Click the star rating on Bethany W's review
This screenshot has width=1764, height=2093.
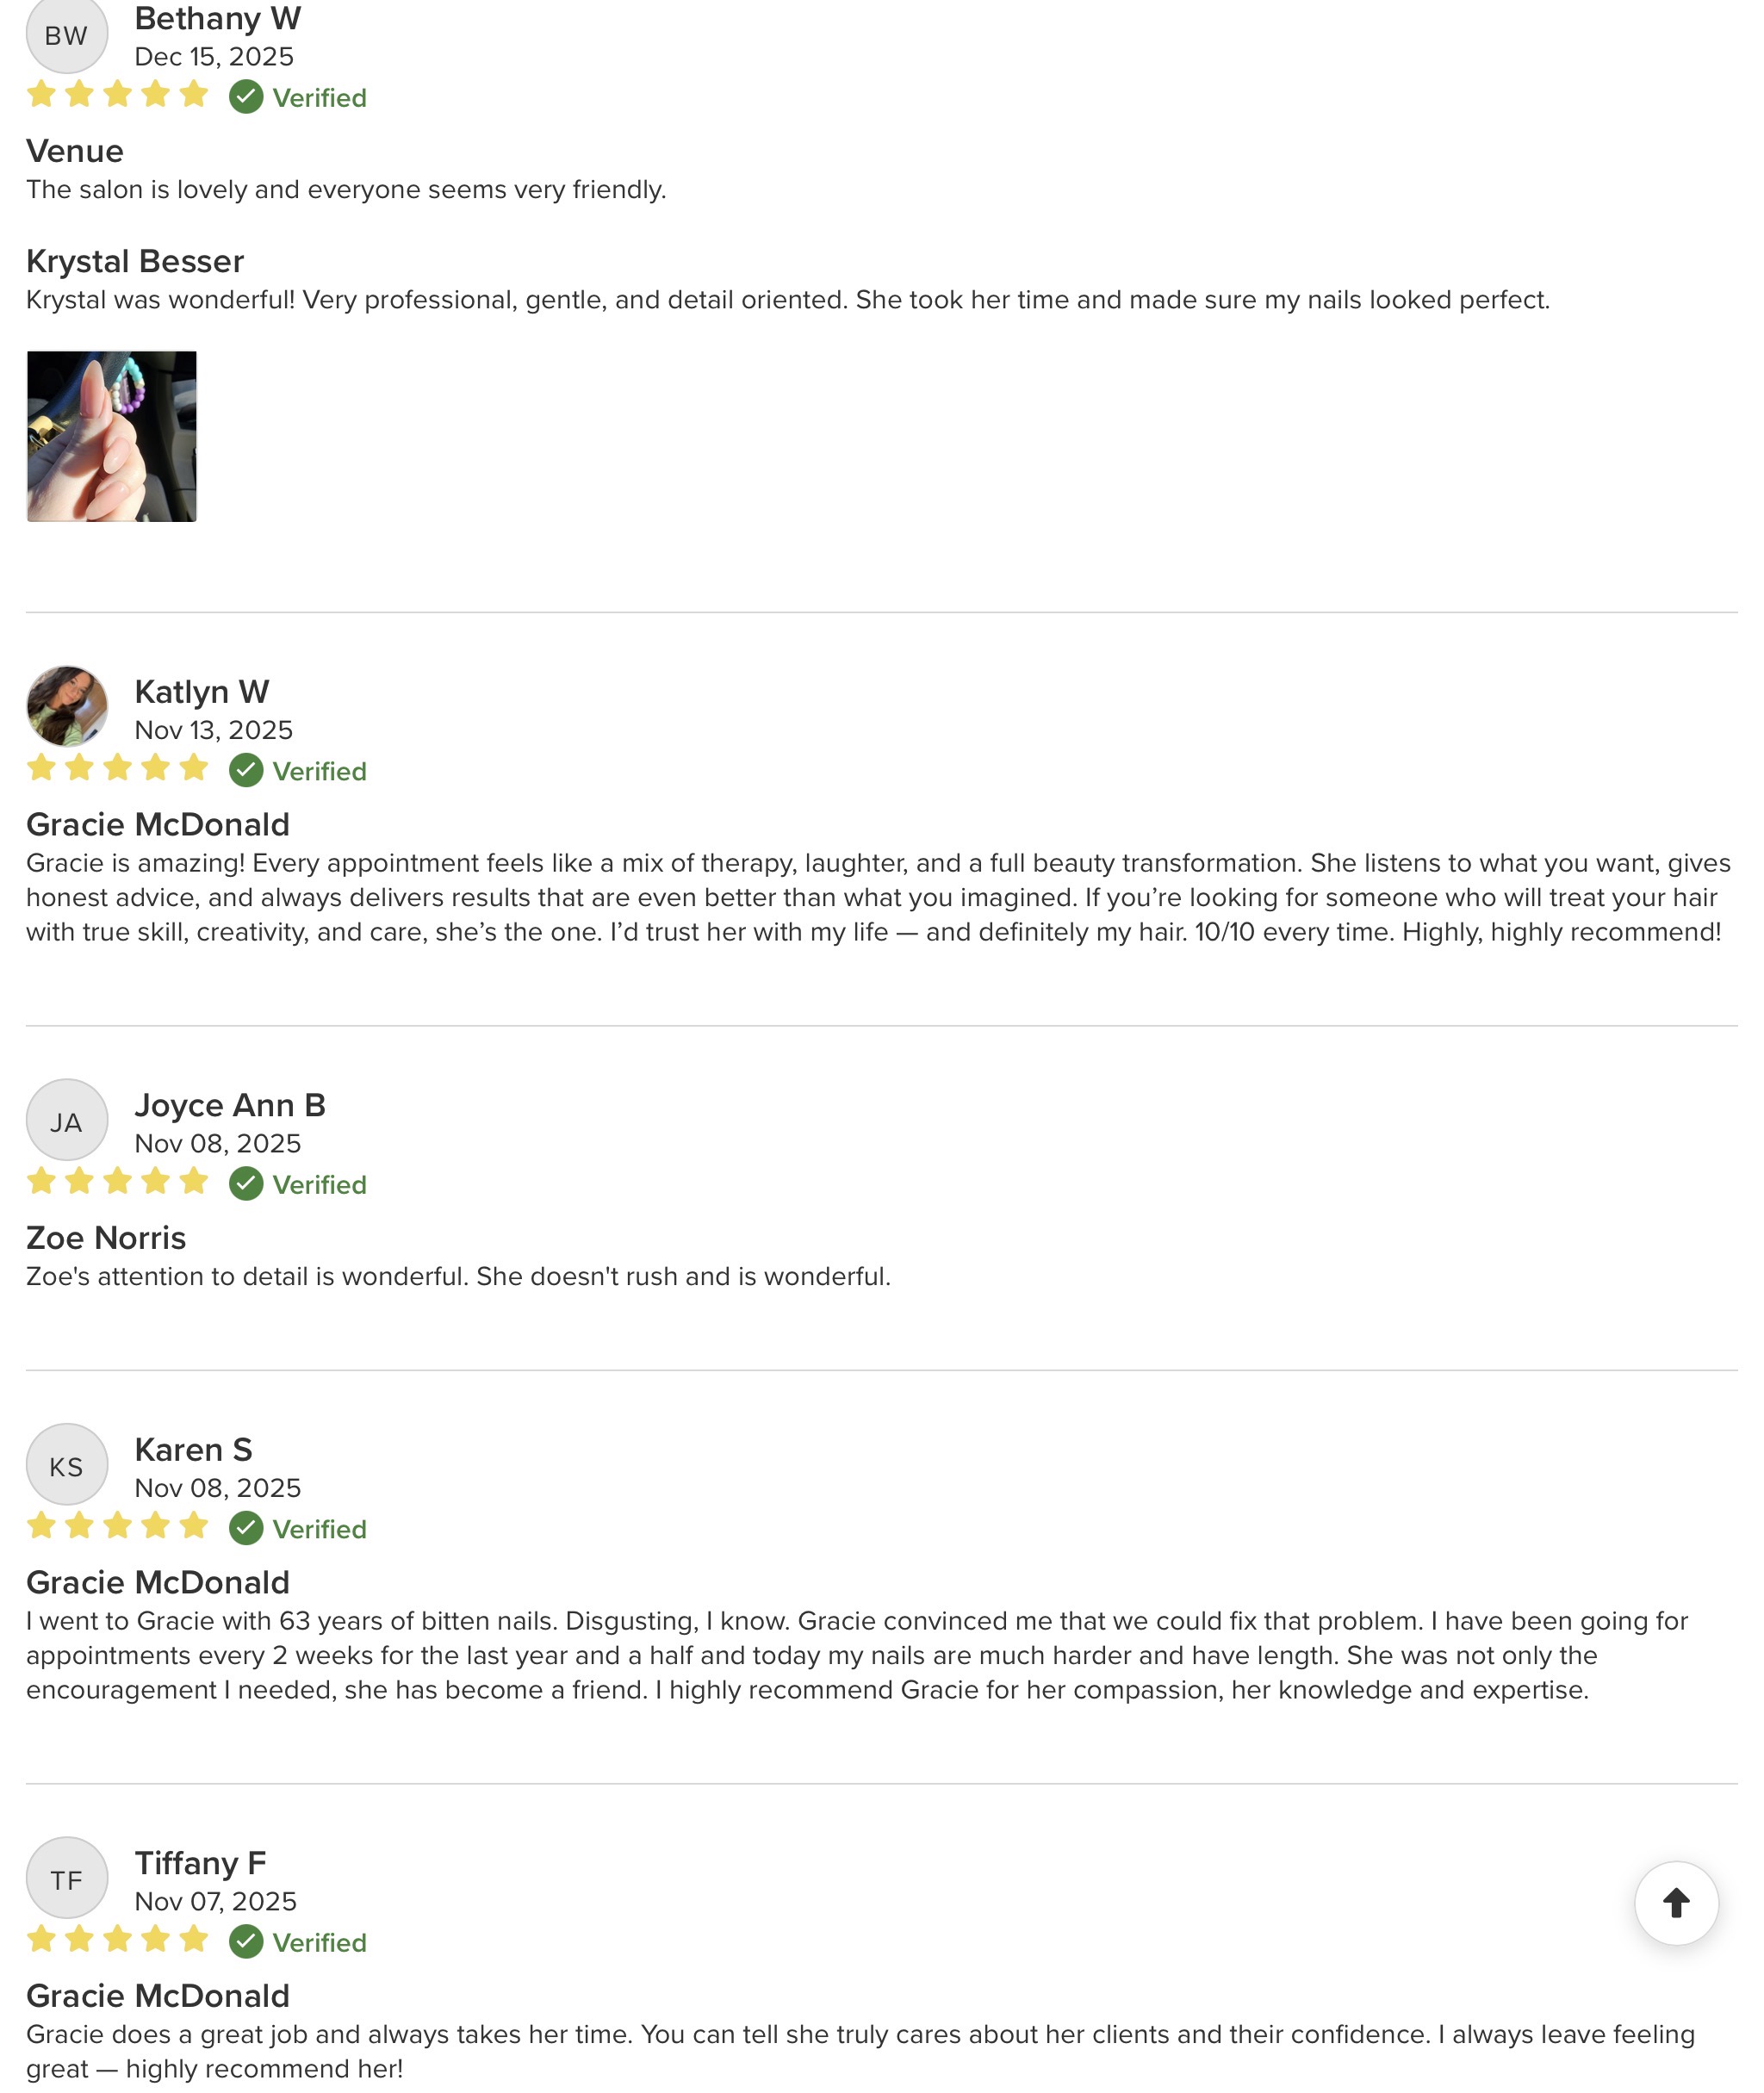[x=118, y=95]
